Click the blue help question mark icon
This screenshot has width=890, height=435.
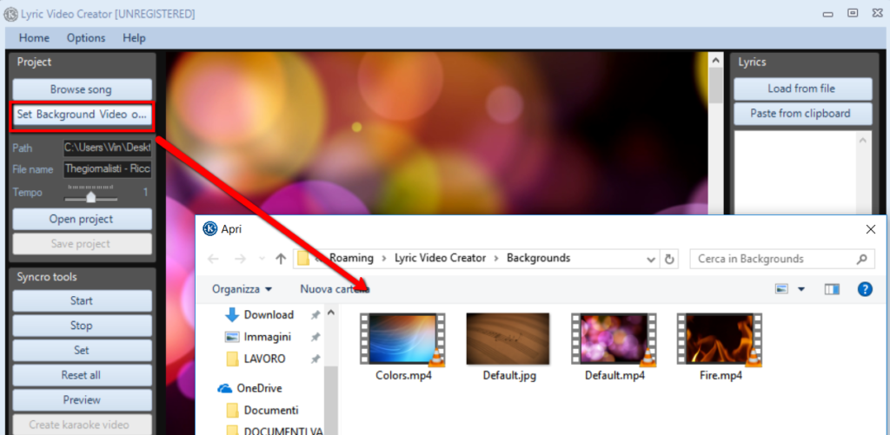click(x=865, y=289)
